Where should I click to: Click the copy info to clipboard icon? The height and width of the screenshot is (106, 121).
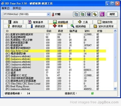click(76, 14)
